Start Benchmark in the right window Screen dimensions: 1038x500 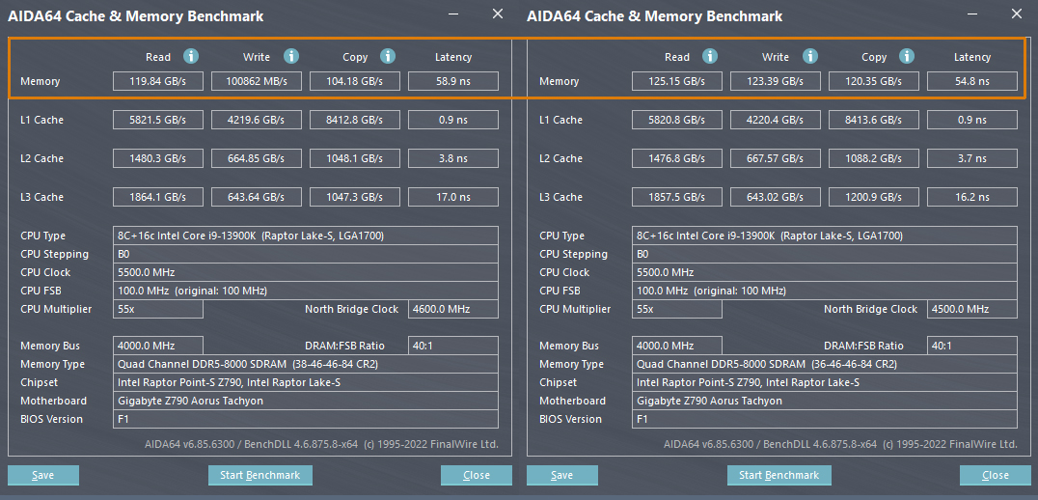pyautogui.click(x=778, y=475)
